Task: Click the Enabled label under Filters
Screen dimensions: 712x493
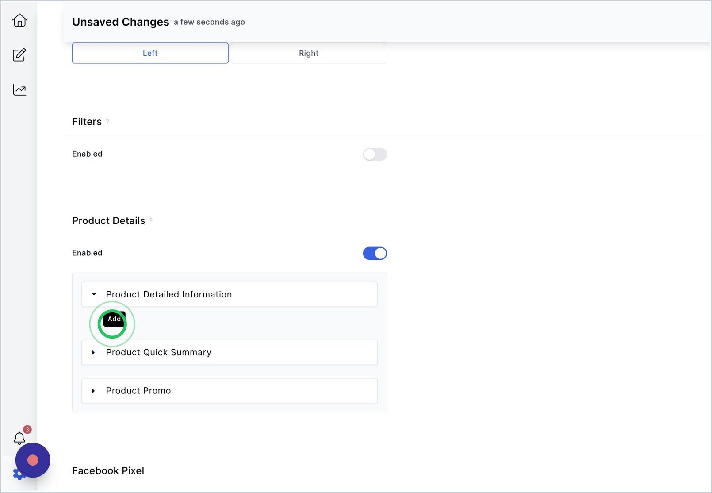Action: [x=87, y=154]
